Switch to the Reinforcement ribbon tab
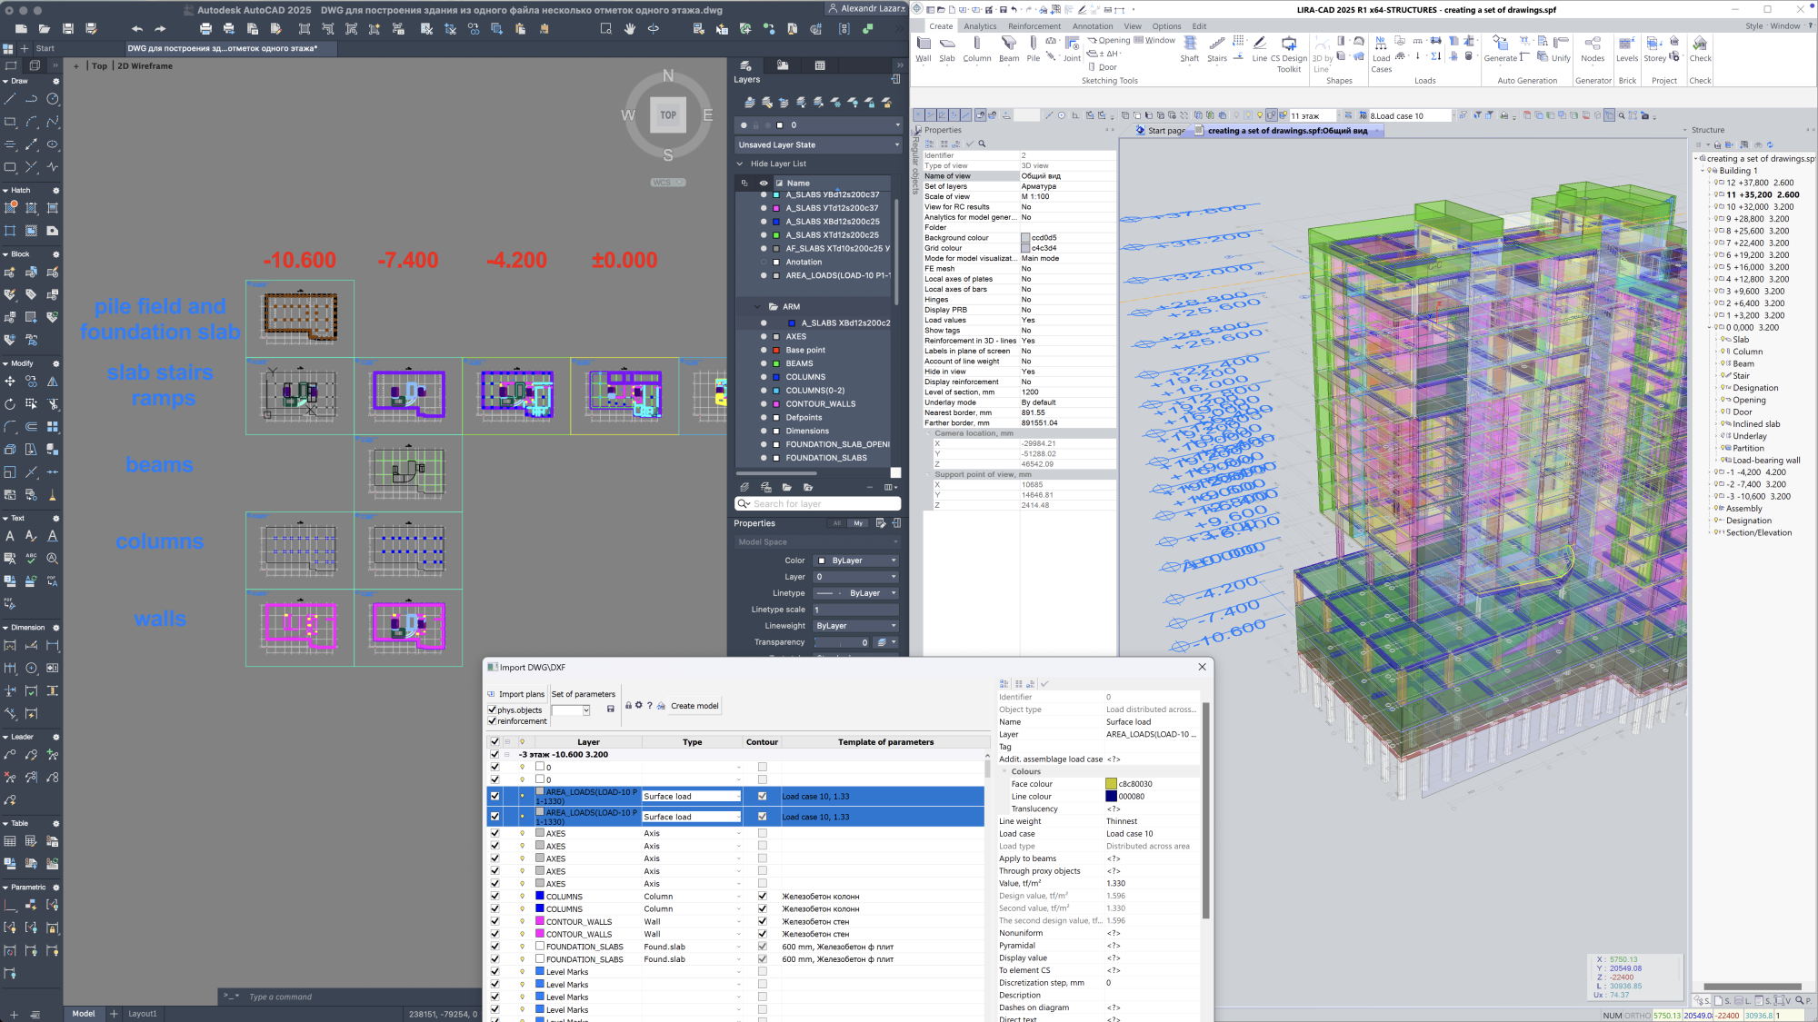 tap(1034, 25)
